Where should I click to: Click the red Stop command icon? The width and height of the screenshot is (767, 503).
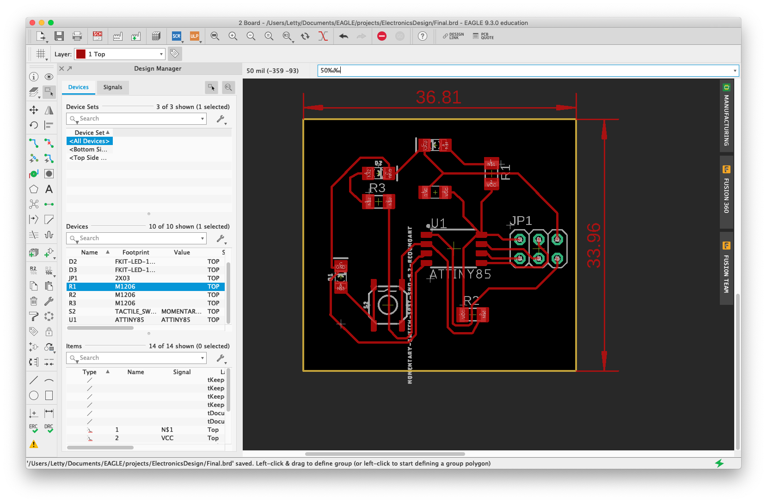(382, 36)
